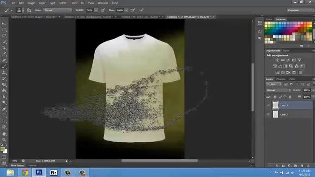Add a Levels adjustment
This screenshot has height=177, width=315.
pyautogui.click(x=283, y=60)
